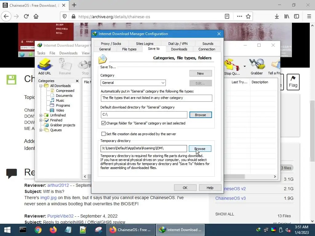The image size is (315, 236).
Task: Switch to the General tab
Action: (x=105, y=49)
